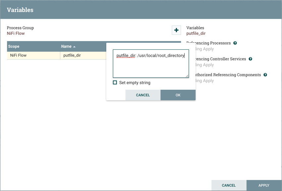
Task: Click the plus icon to add a variable
Action: [176, 30]
